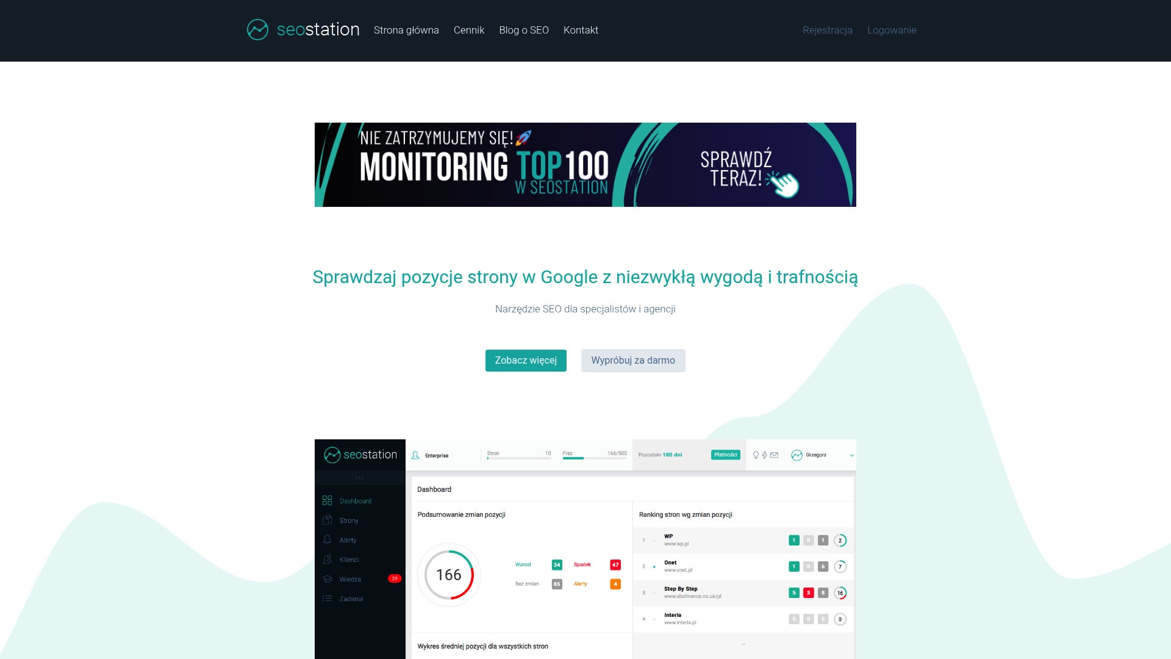Viewport: 1171px width, 659px height.
Task: Select the Zadania list icon
Action: coord(328,599)
